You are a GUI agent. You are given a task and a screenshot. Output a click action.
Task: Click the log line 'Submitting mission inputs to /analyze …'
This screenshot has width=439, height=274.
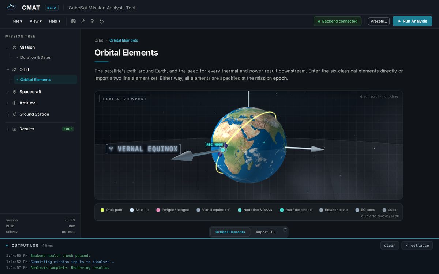point(72,262)
